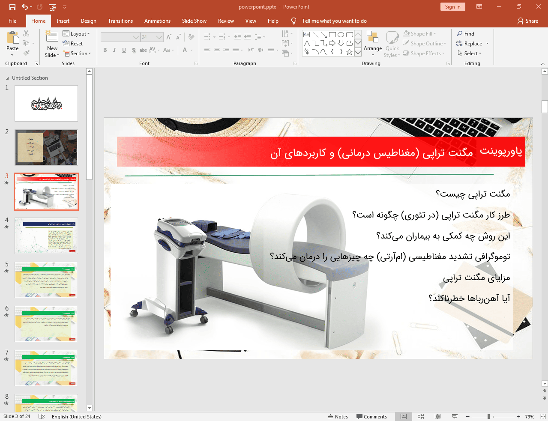Start Slide Show from status bar icon
The width and height of the screenshot is (548, 421).
coord(455,416)
